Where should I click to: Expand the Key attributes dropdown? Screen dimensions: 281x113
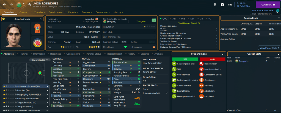(40, 60)
